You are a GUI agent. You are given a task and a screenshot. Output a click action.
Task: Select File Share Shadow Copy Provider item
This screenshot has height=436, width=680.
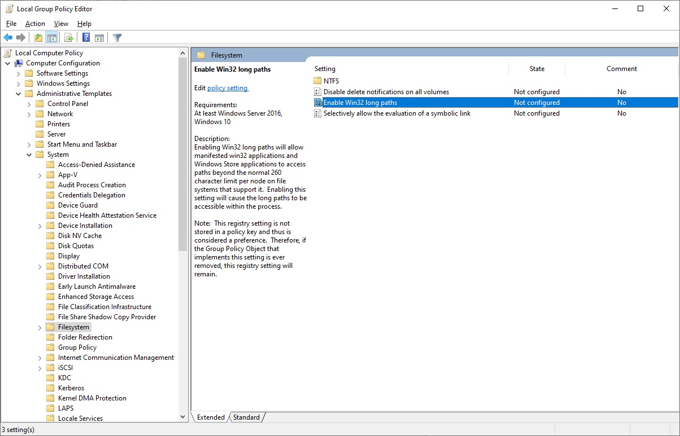[107, 317]
